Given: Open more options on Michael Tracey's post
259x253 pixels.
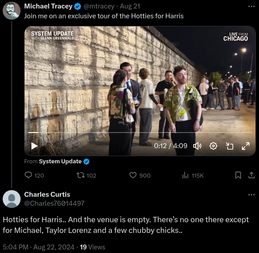Looking at the screenshot, I should [x=251, y=7].
